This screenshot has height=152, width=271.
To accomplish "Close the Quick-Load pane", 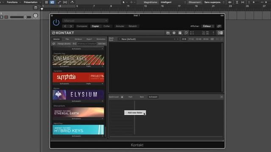I will [x=221, y=97].
